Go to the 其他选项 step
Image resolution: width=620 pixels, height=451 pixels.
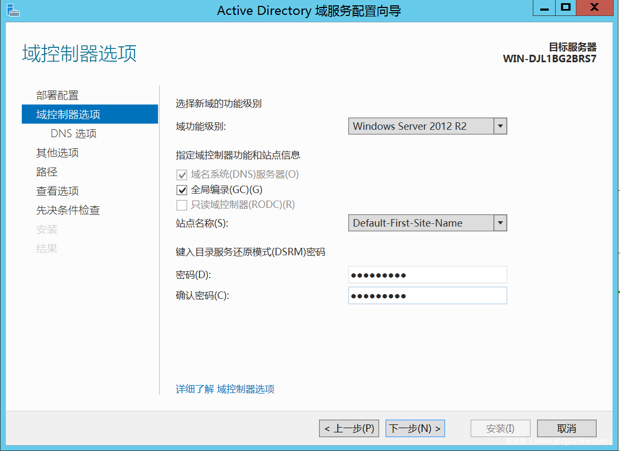(57, 153)
